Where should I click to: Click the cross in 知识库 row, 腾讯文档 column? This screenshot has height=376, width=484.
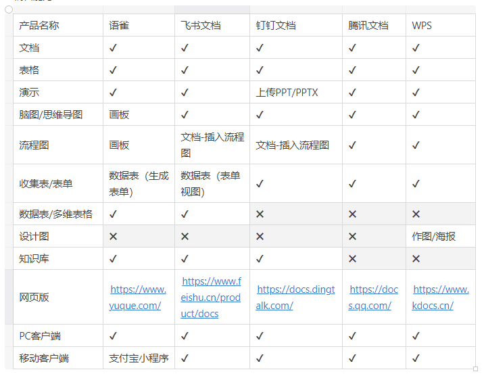pos(352,259)
